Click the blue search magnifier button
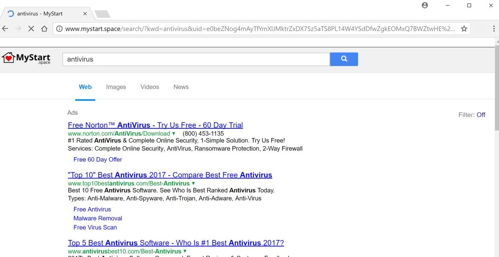The height and width of the screenshot is (257, 499). pos(344,59)
